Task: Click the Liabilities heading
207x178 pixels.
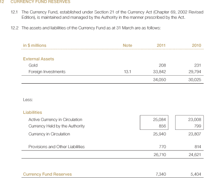Action: [x=33, y=112]
